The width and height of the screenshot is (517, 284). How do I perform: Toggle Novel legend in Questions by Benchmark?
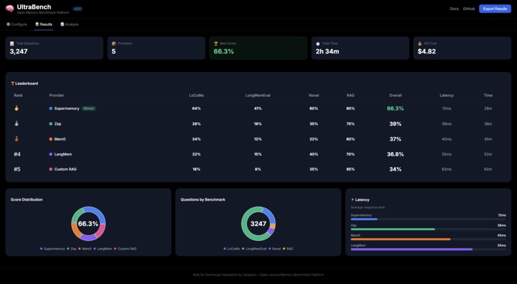275,249
